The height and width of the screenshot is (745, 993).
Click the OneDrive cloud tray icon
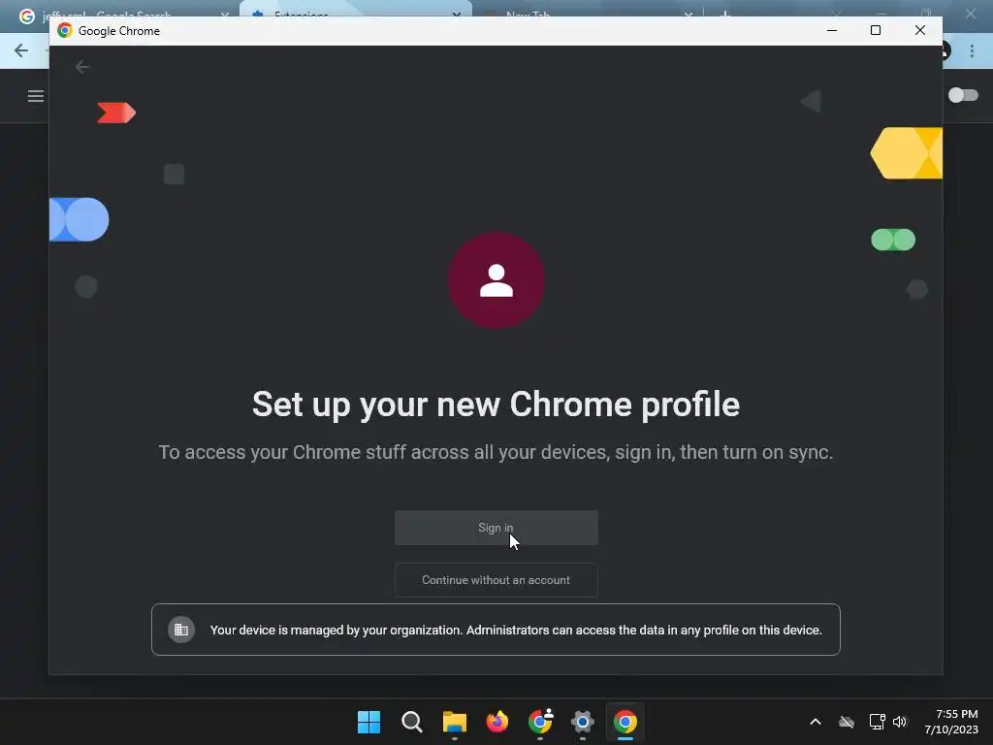[x=847, y=722]
